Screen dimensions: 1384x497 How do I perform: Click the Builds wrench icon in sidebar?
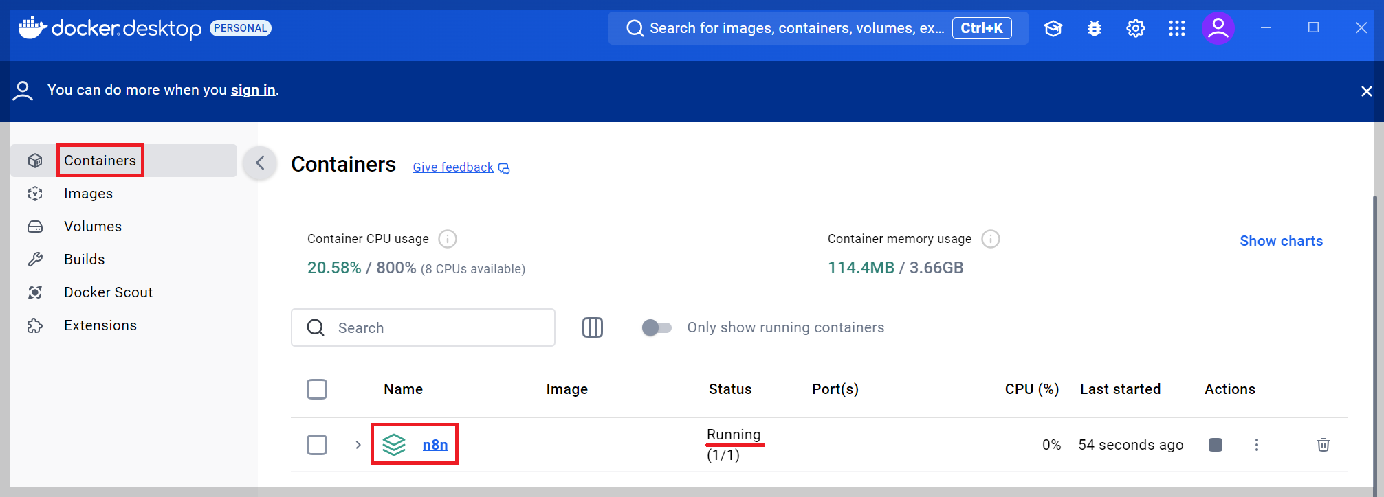coord(35,259)
